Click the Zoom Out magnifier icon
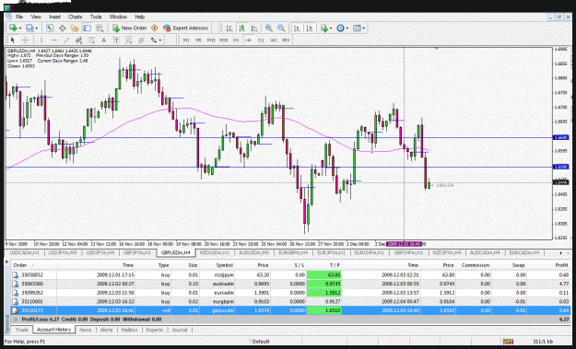Screen dimensions: 576x349 tap(281, 28)
